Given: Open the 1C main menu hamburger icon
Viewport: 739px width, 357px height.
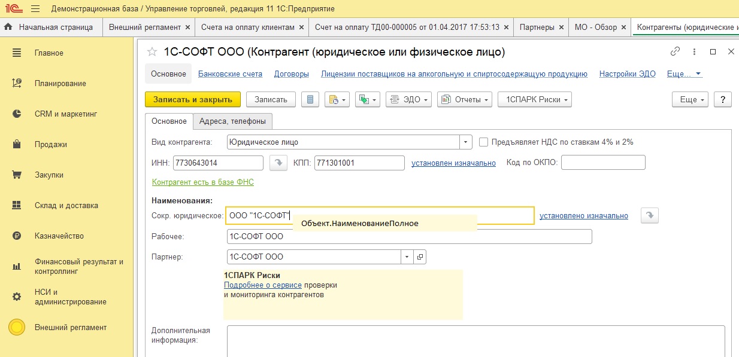Looking at the screenshot, I should [35, 9].
